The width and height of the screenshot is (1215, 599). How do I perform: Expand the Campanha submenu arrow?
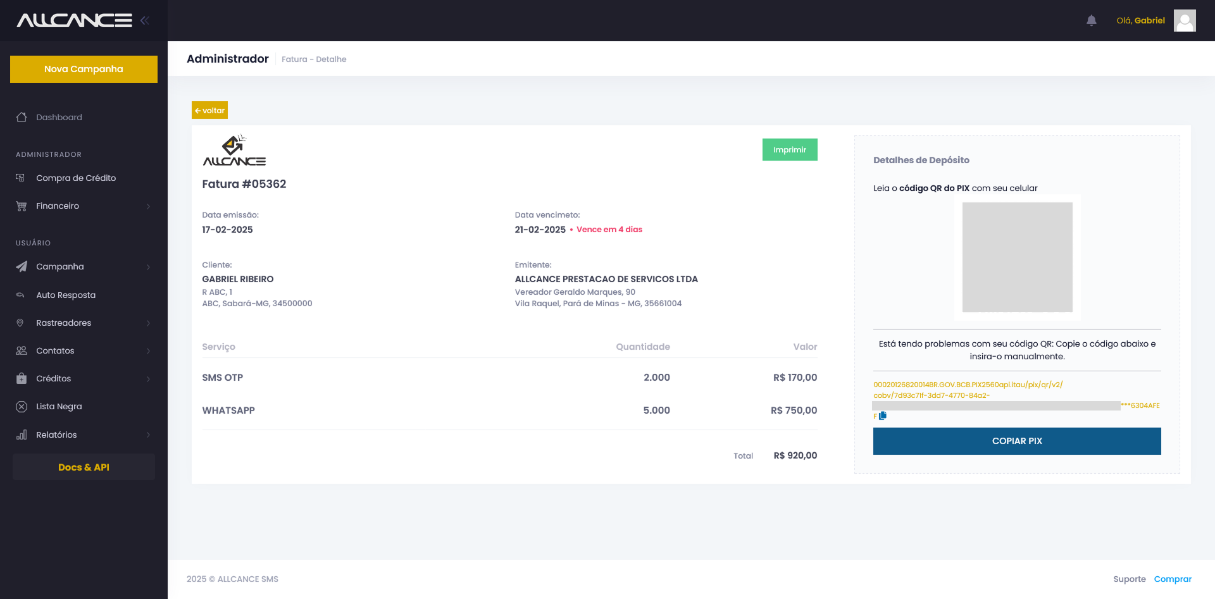pos(149,267)
